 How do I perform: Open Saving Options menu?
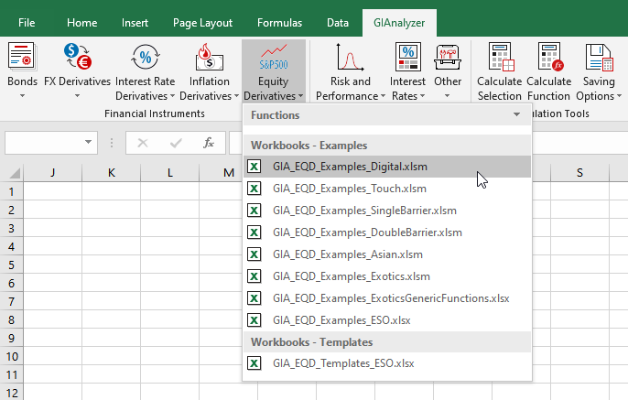(x=599, y=70)
